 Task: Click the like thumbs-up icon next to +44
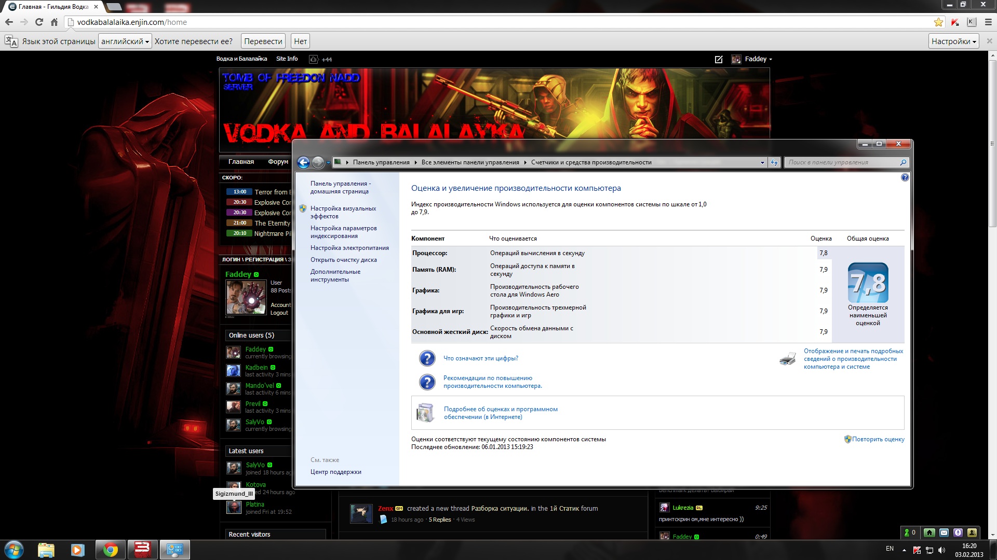[314, 59]
